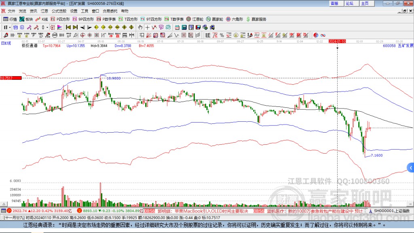Image resolution: width=414 pixels, height=233 pixels.
Task: Open the 板块 sector view
Action: pos(26,19)
